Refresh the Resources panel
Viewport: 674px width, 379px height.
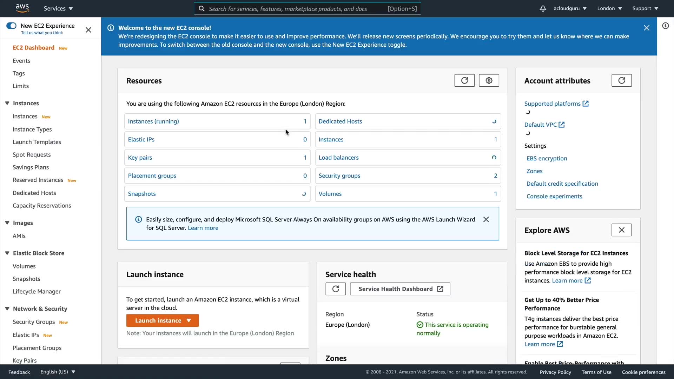464,81
